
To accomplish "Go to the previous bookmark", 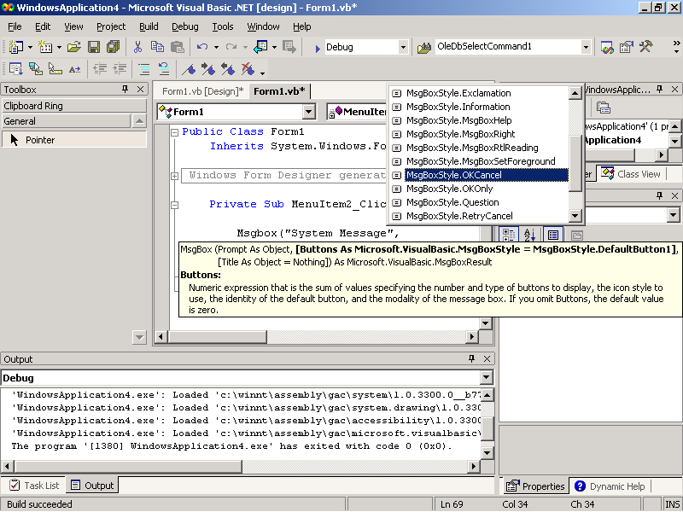I will [228, 69].
